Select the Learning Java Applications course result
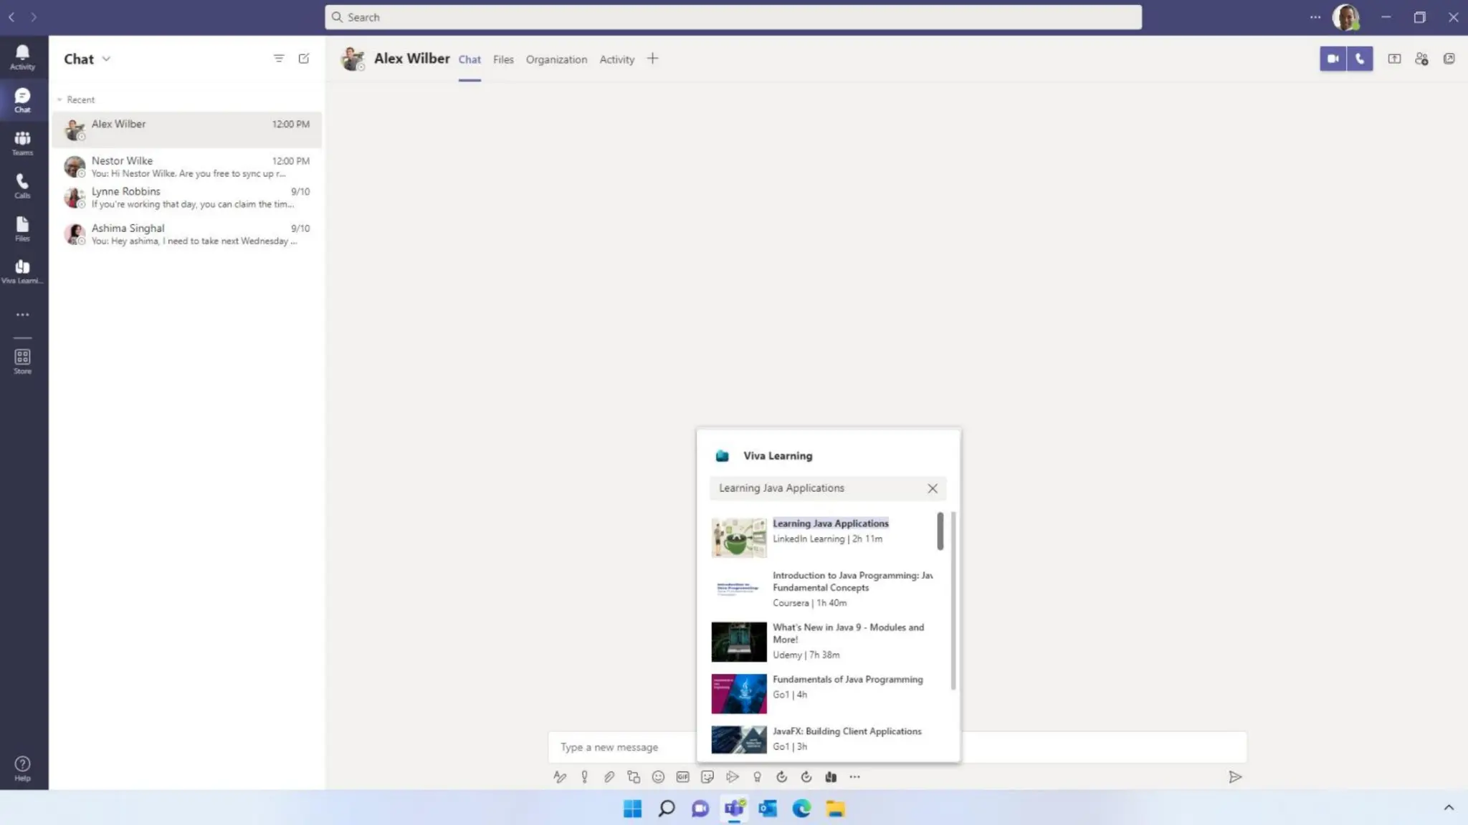The image size is (1468, 825). point(830,524)
